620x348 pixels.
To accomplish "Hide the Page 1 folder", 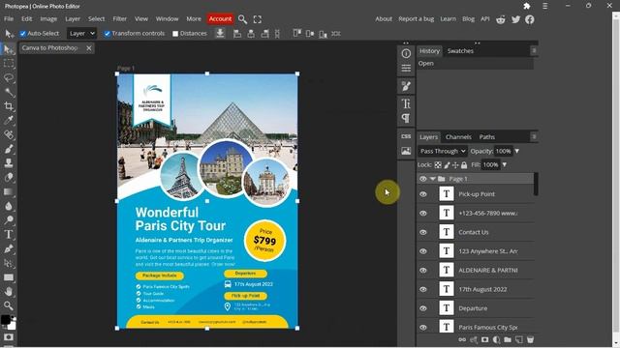I will (x=423, y=179).
